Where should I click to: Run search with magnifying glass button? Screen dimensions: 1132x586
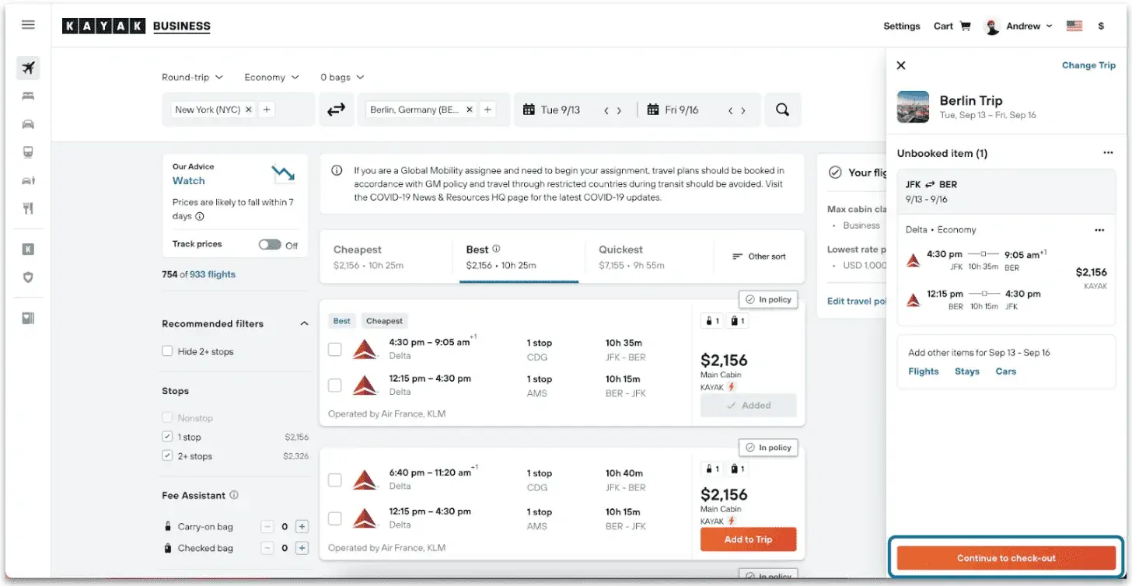click(782, 110)
